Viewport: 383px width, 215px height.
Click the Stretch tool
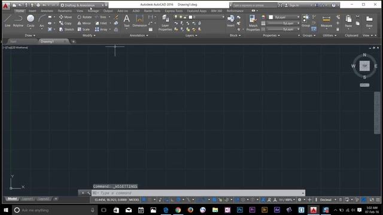(66, 29)
